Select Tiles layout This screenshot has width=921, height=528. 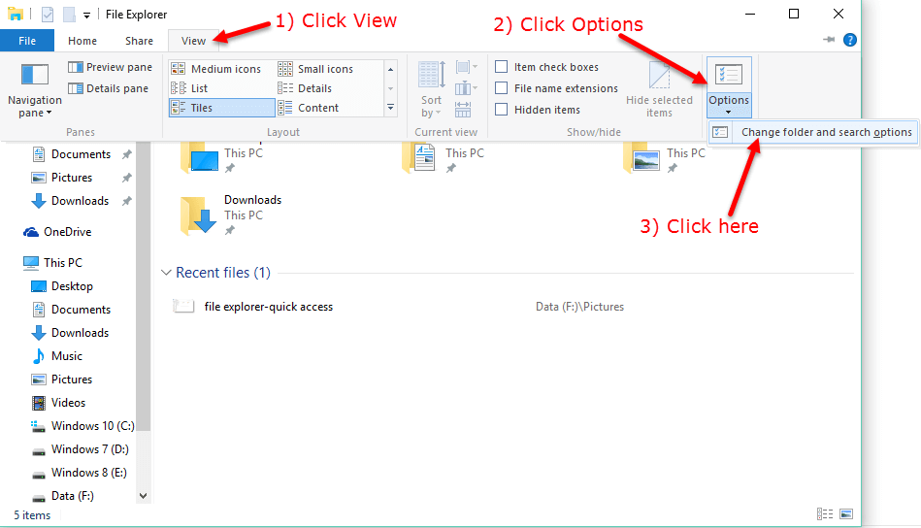pyautogui.click(x=221, y=108)
